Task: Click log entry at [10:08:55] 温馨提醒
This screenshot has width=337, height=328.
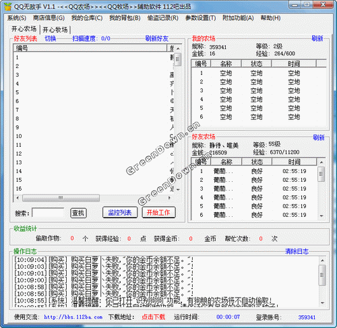Action: coord(144,300)
